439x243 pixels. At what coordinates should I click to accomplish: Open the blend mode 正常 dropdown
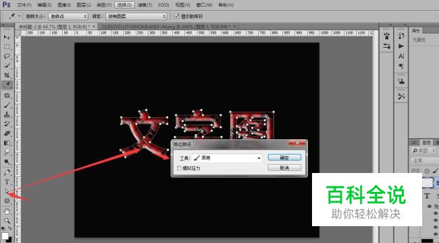[424, 161]
